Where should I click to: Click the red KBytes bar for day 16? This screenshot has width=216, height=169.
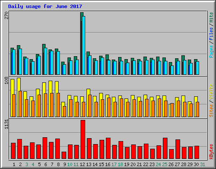(x=108, y=148)
